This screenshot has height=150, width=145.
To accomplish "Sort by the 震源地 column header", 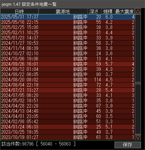I will [63, 11].
